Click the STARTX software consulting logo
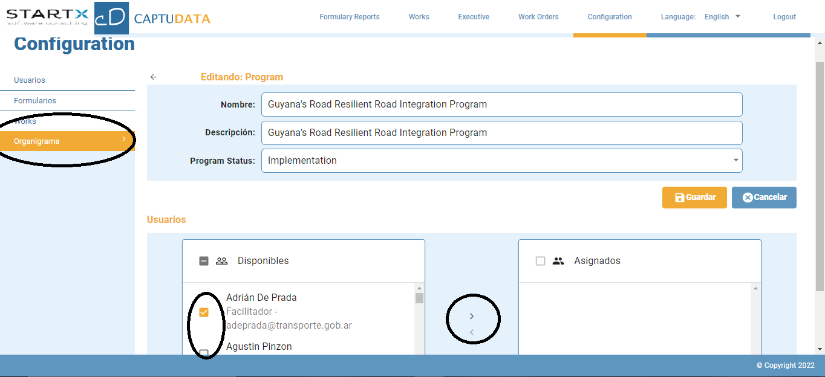The width and height of the screenshot is (825, 377). [47, 17]
